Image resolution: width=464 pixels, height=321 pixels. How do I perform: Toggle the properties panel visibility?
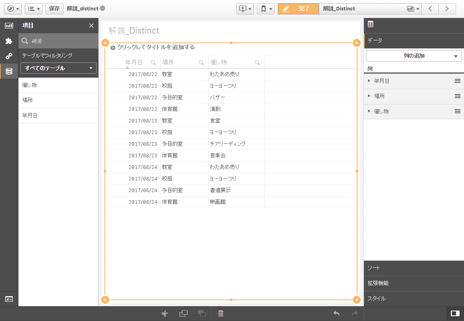pos(455,314)
